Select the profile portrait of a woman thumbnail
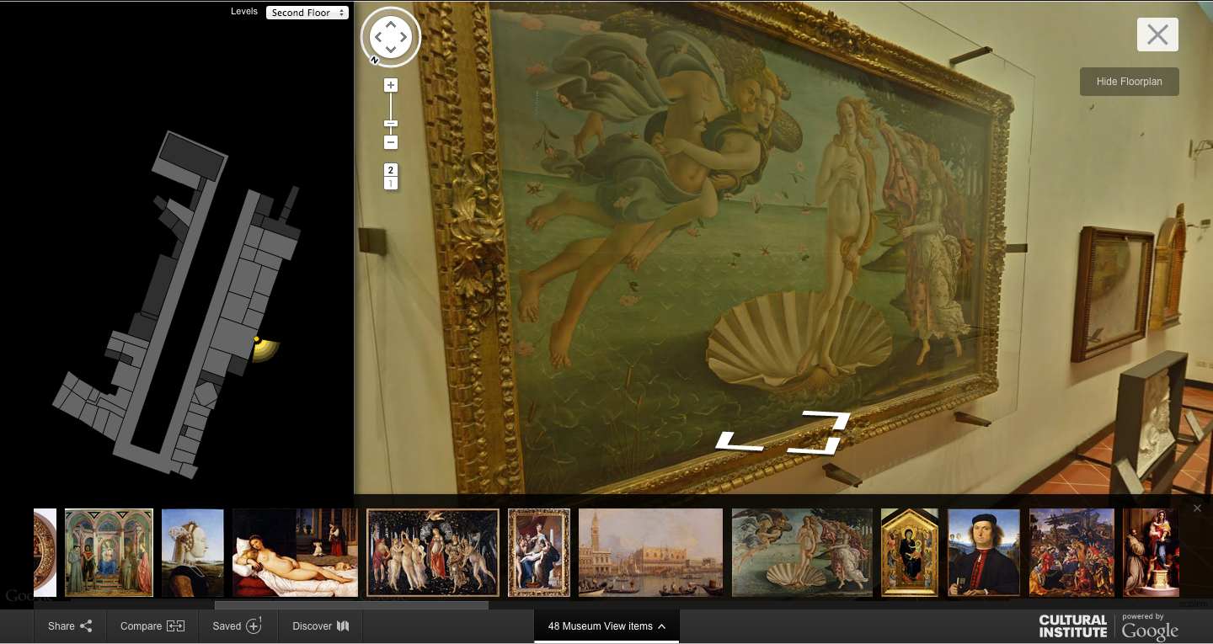The image size is (1213, 644). [192, 552]
